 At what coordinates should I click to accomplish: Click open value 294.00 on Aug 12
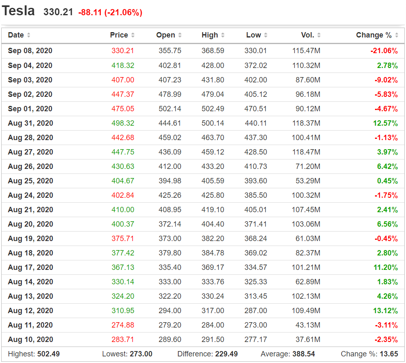coord(170,311)
